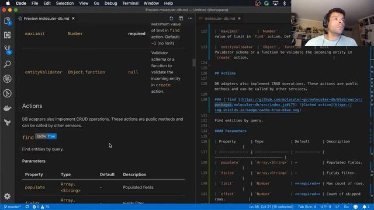Open the File menu
374x210 pixels.
(35, 3)
